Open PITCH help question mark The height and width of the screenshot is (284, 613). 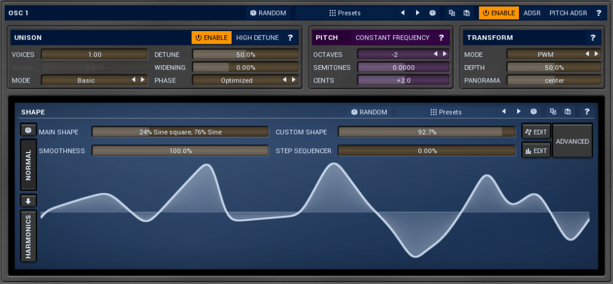[x=441, y=38]
